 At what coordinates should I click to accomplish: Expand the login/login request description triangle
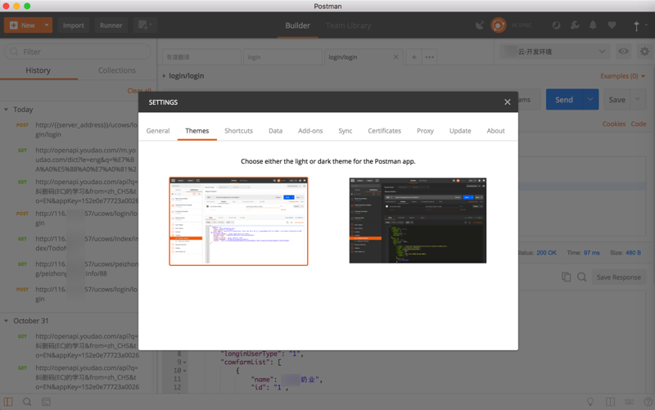click(x=164, y=76)
